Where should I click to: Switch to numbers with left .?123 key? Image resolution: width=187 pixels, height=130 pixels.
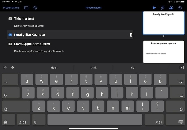[x=22, y=122]
